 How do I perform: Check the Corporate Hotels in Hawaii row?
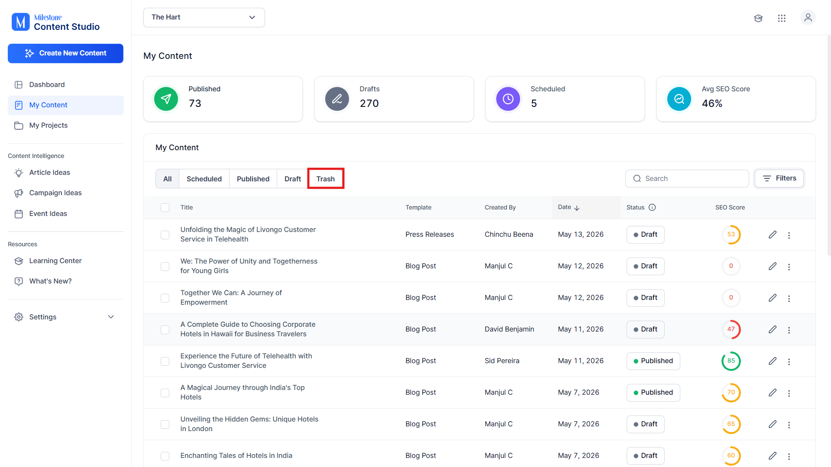click(x=165, y=330)
